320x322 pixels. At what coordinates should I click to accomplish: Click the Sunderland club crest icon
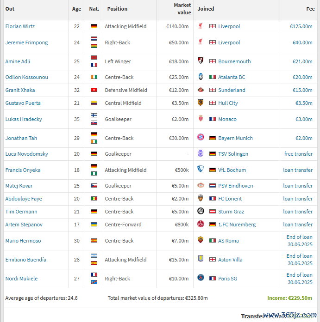pyautogui.click(x=201, y=90)
